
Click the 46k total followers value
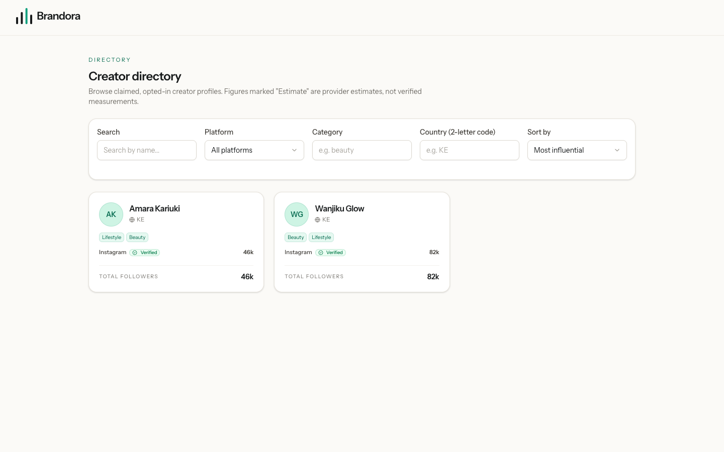pyautogui.click(x=247, y=277)
